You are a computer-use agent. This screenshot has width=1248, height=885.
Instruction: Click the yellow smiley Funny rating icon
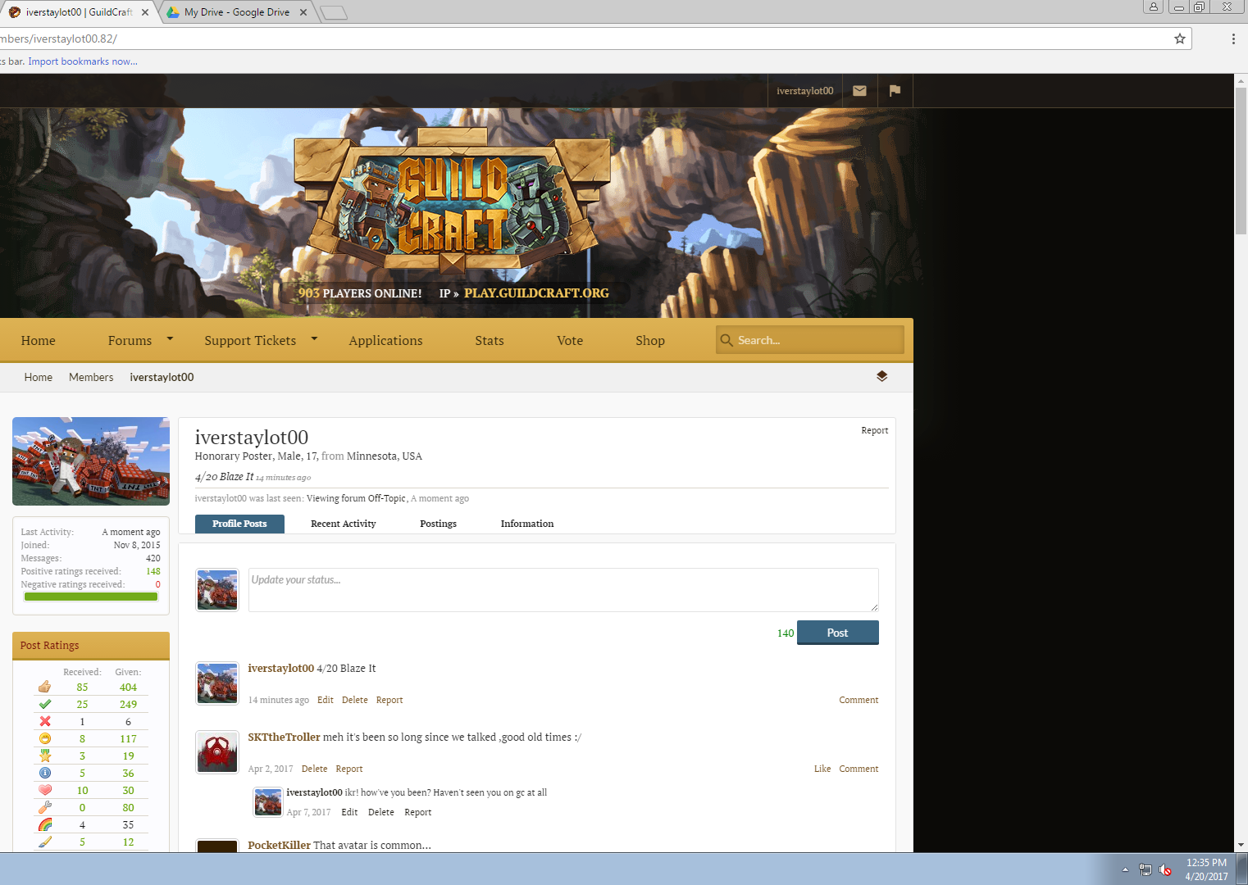point(45,738)
